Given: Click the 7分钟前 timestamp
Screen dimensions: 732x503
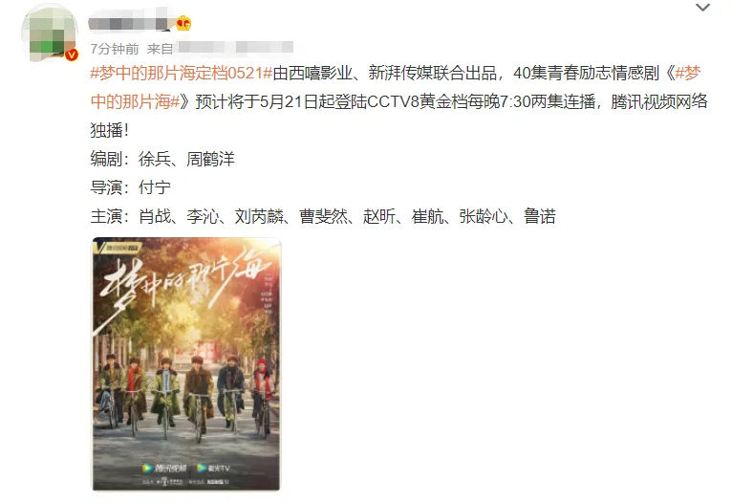Looking at the screenshot, I should coord(115,49).
